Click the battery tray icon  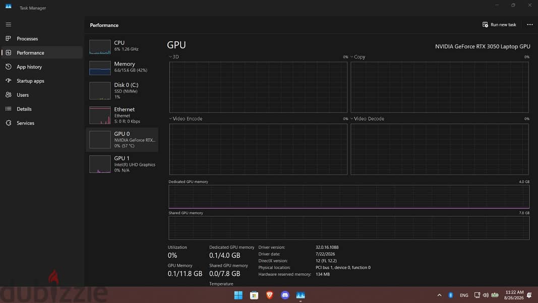point(495,295)
